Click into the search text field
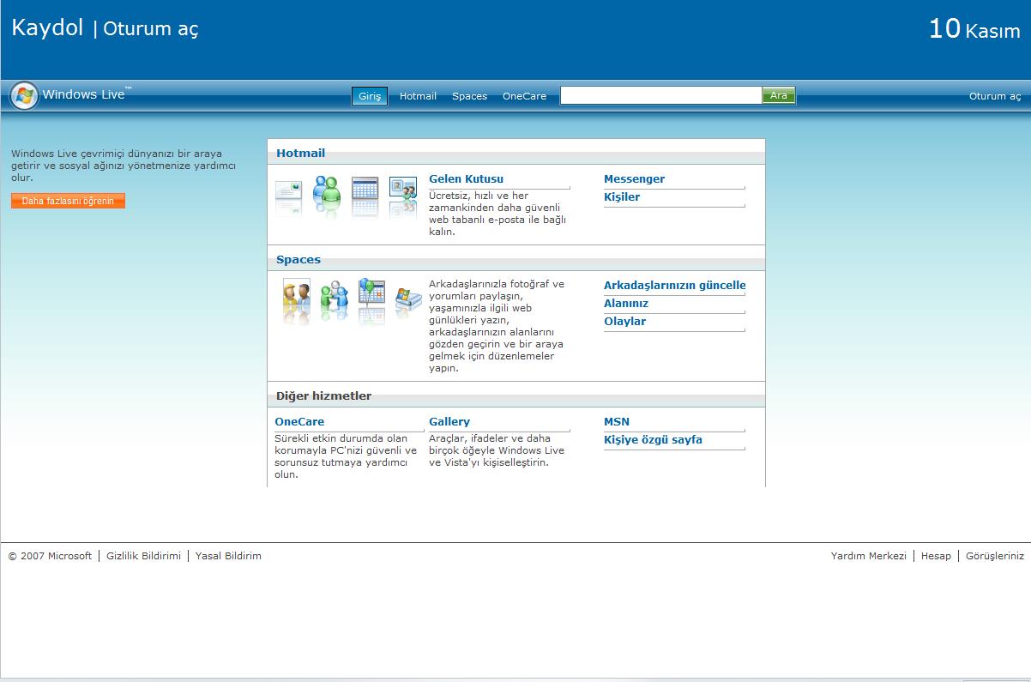This screenshot has width=1031, height=682. point(661,96)
